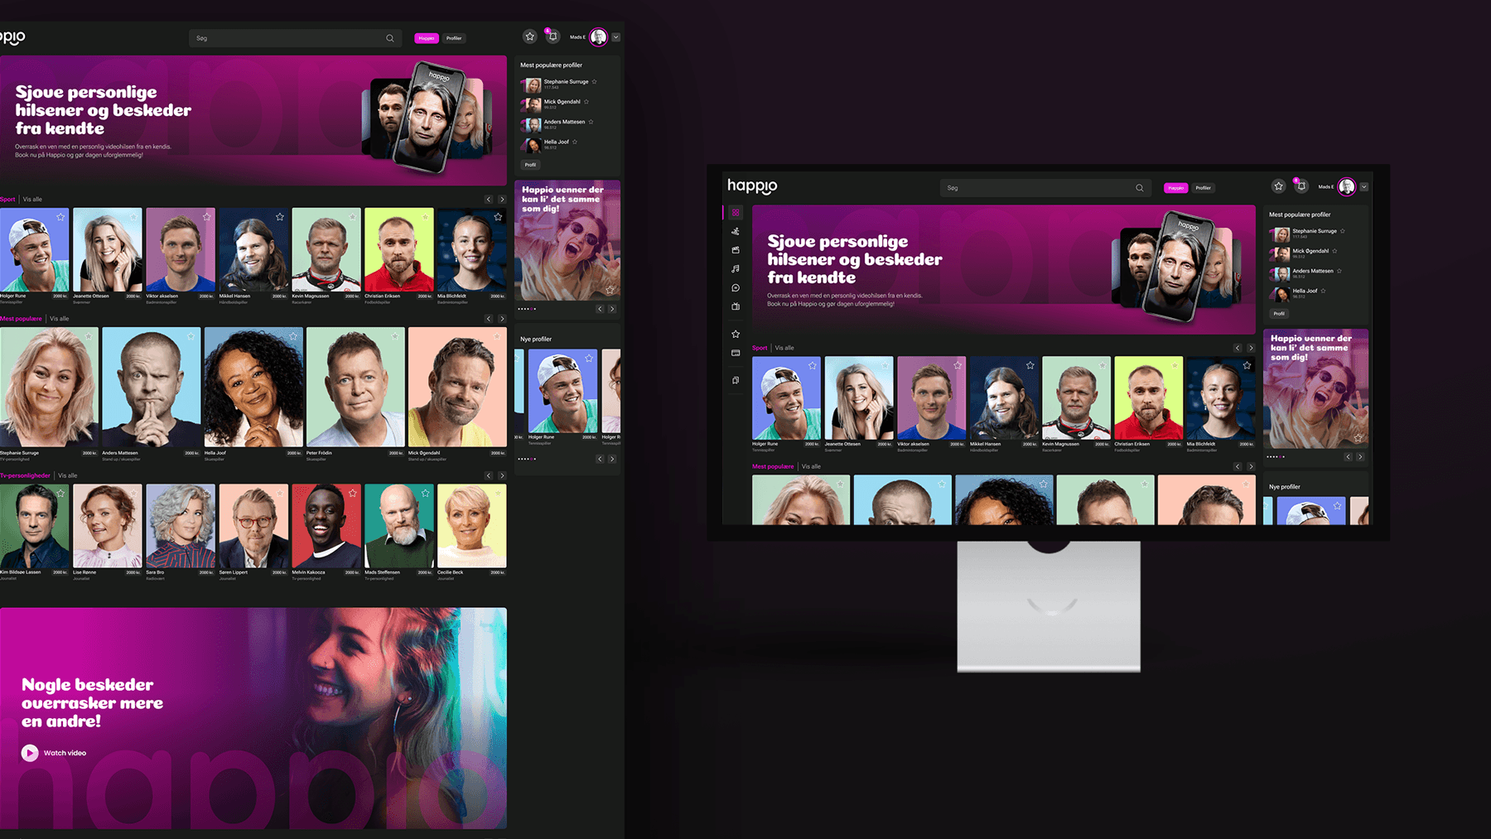Favorite Holger Rune Sport card in left view

pyautogui.click(x=60, y=217)
